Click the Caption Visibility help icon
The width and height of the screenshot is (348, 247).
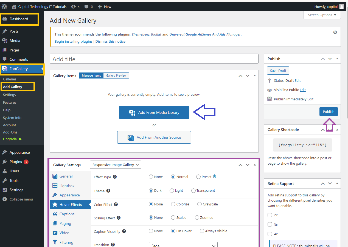[124, 231]
